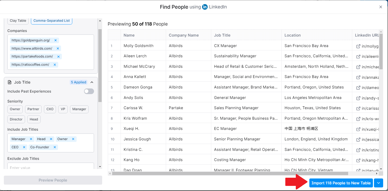Image resolution: width=388 pixels, height=191 pixels.
Task: Select the Director seniority option
Action: pyautogui.click(x=16, y=119)
